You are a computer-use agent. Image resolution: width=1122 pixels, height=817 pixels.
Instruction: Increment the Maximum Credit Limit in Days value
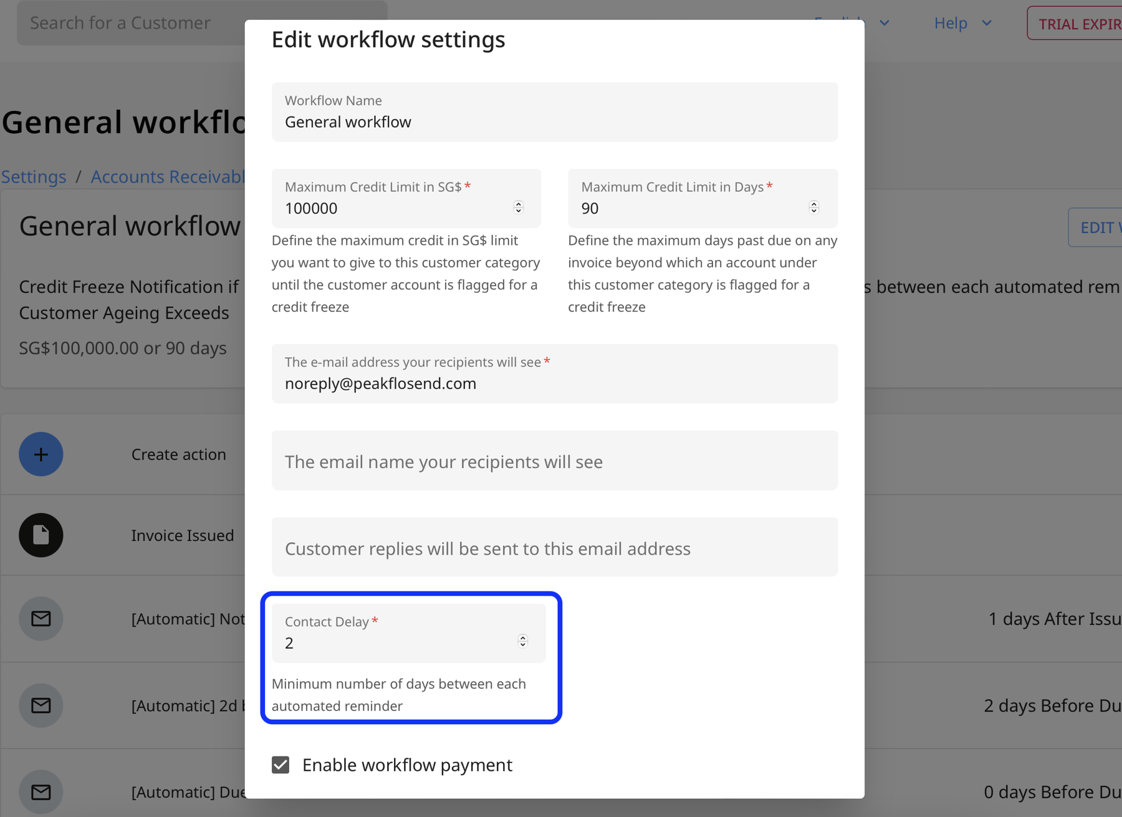pyautogui.click(x=814, y=204)
